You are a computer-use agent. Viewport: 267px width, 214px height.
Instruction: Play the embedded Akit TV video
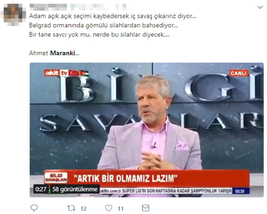point(146,130)
